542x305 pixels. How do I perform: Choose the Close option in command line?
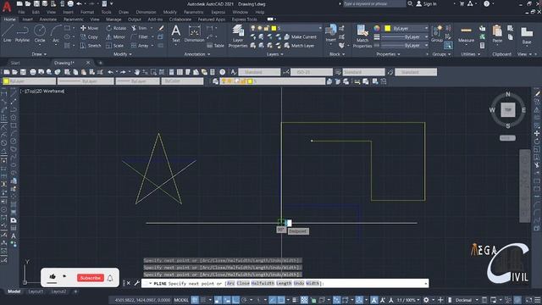(x=243, y=283)
